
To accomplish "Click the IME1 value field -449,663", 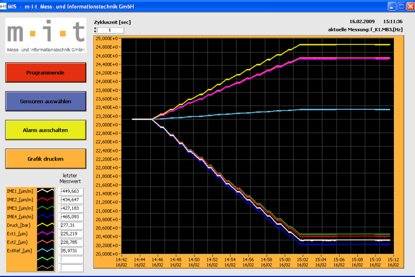I will click(71, 191).
